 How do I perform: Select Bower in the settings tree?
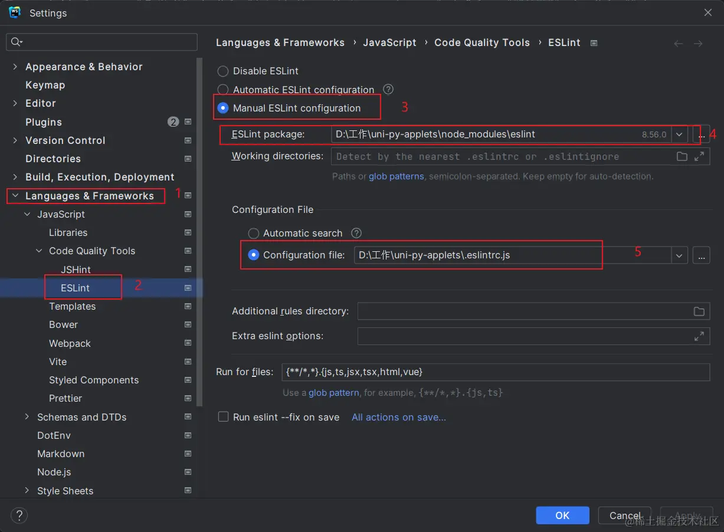coord(63,324)
